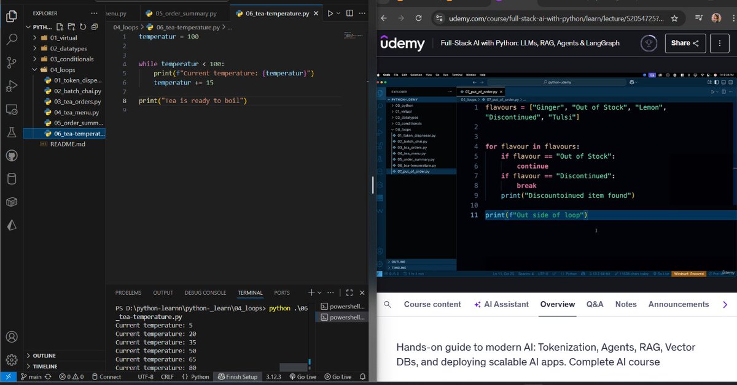
Task: Open the Announcements tab on Udemy
Action: pyautogui.click(x=679, y=304)
